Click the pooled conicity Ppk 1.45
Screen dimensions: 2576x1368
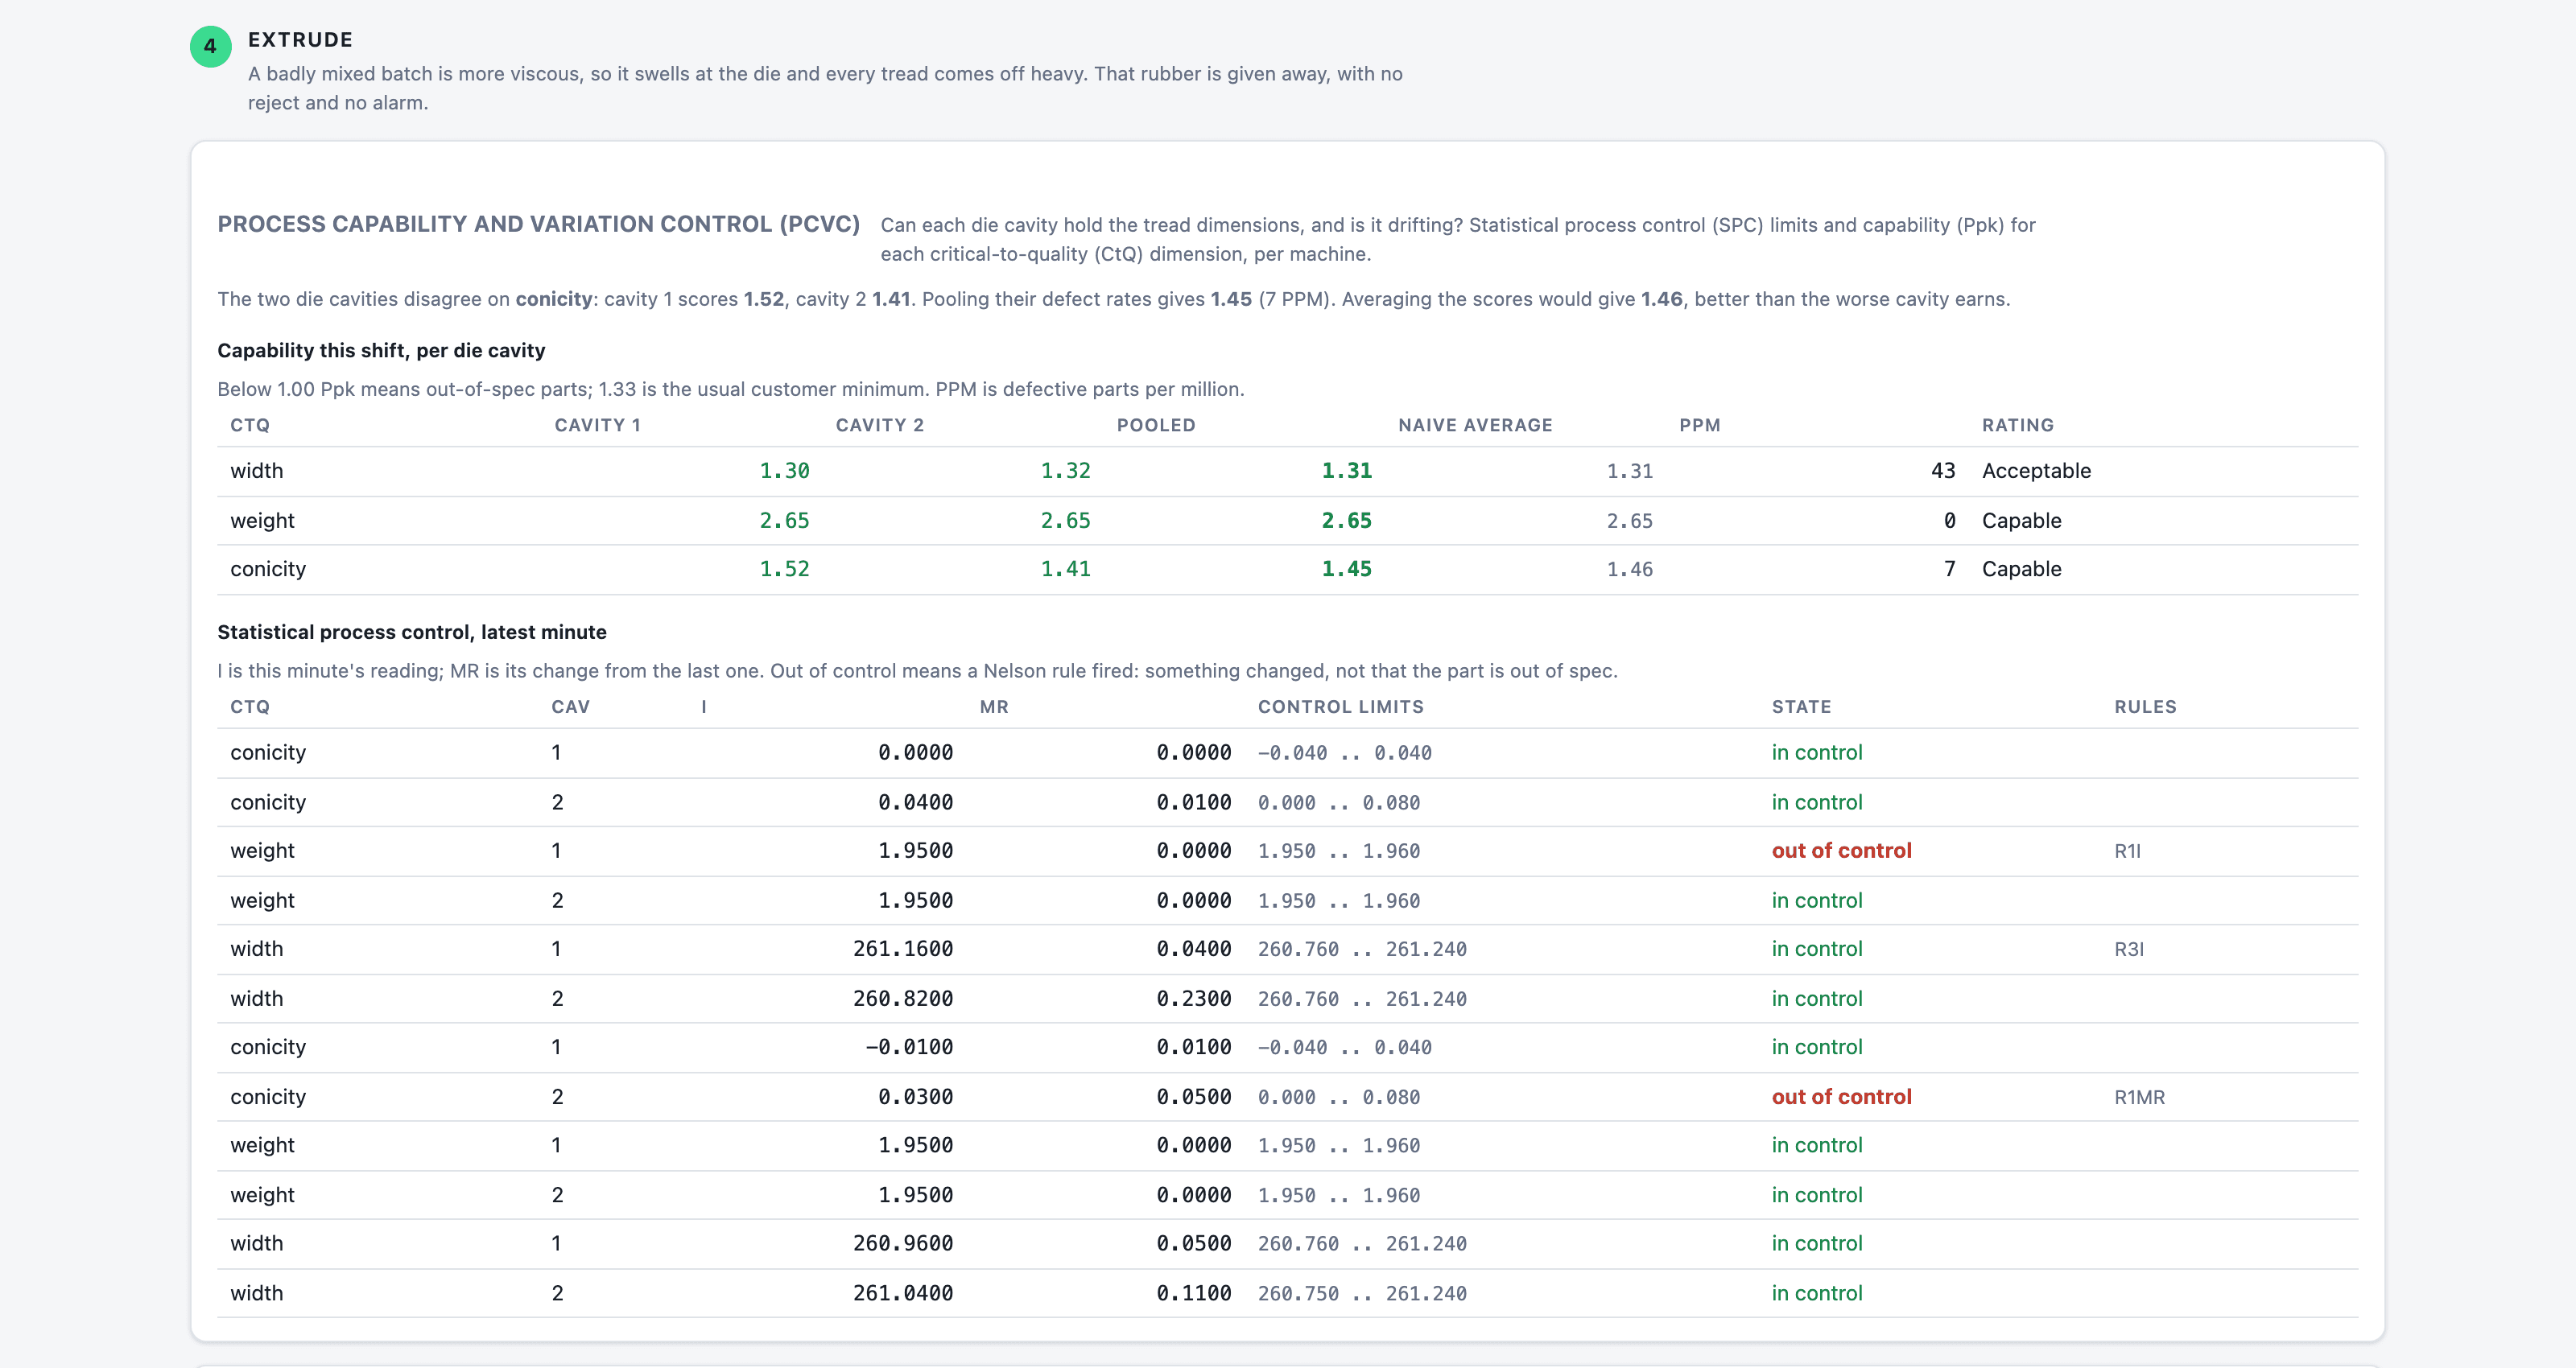pos(1346,569)
